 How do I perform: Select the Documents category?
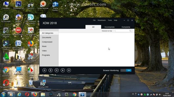pos(49,37)
